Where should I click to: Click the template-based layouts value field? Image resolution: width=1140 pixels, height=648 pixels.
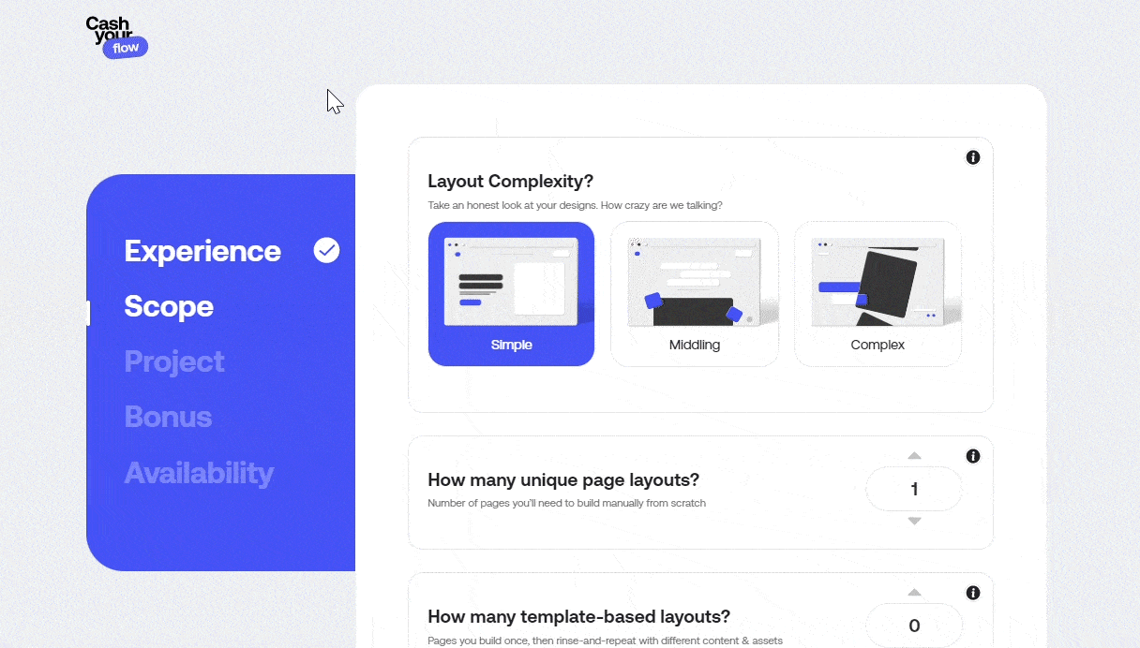(914, 626)
